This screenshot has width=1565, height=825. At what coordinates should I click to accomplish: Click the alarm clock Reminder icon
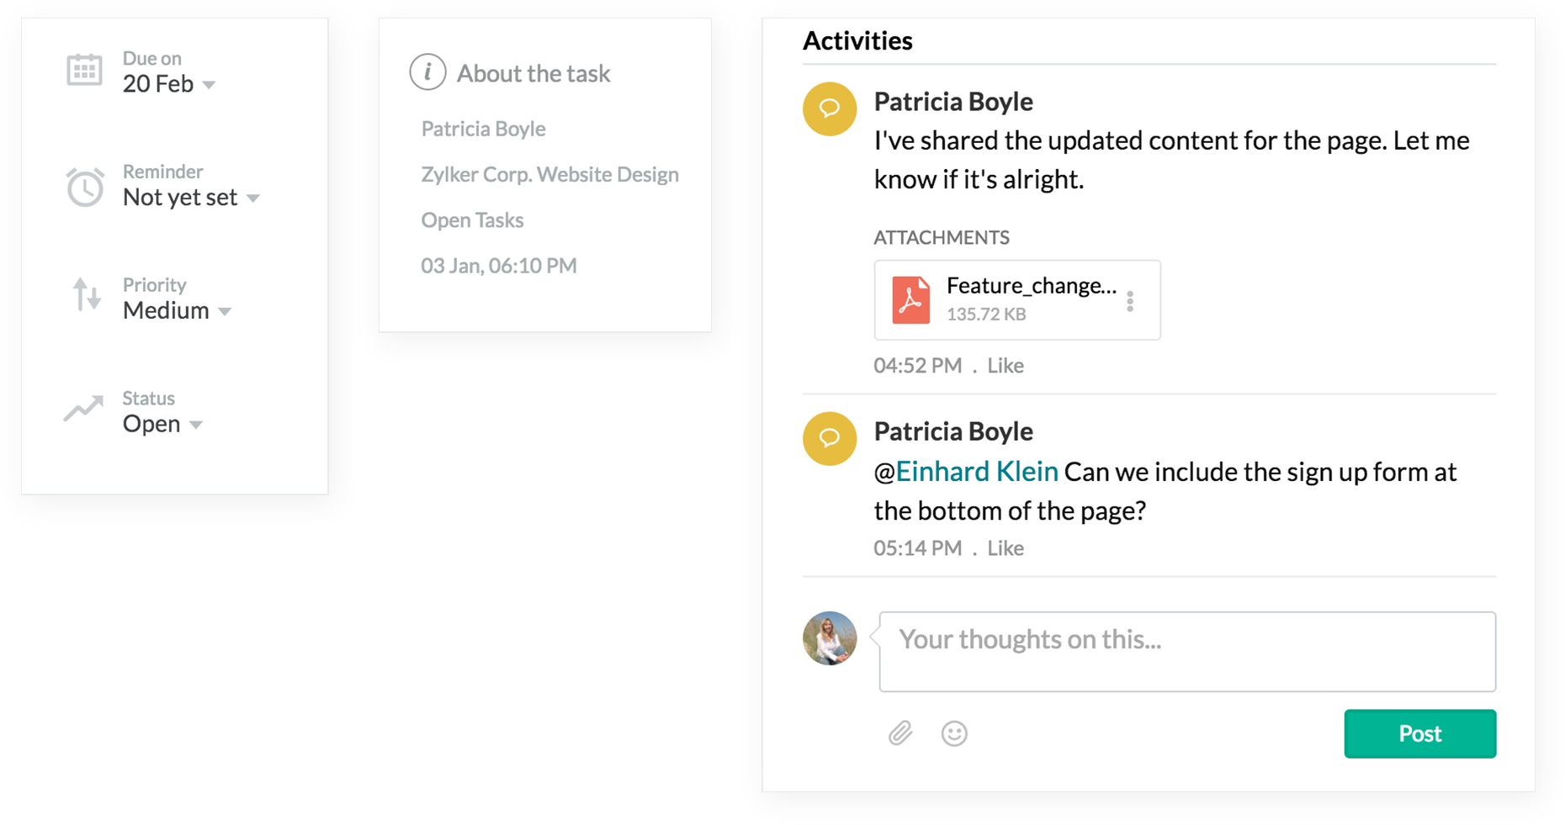pos(85,187)
